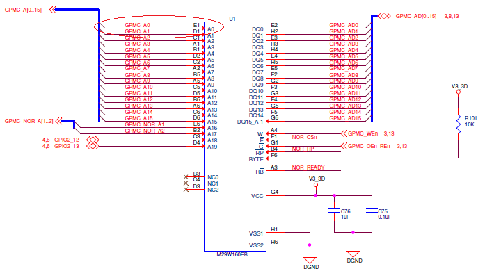Select the V3_3D power symbol above R101
Screen dimensions: 478x271
pyautogui.click(x=459, y=92)
